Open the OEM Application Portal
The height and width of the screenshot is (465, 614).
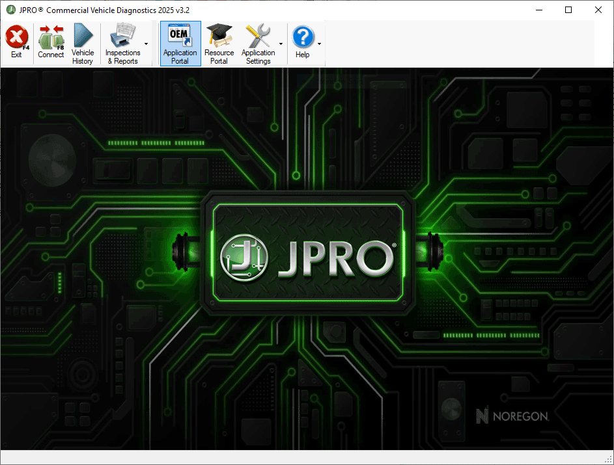(x=180, y=42)
